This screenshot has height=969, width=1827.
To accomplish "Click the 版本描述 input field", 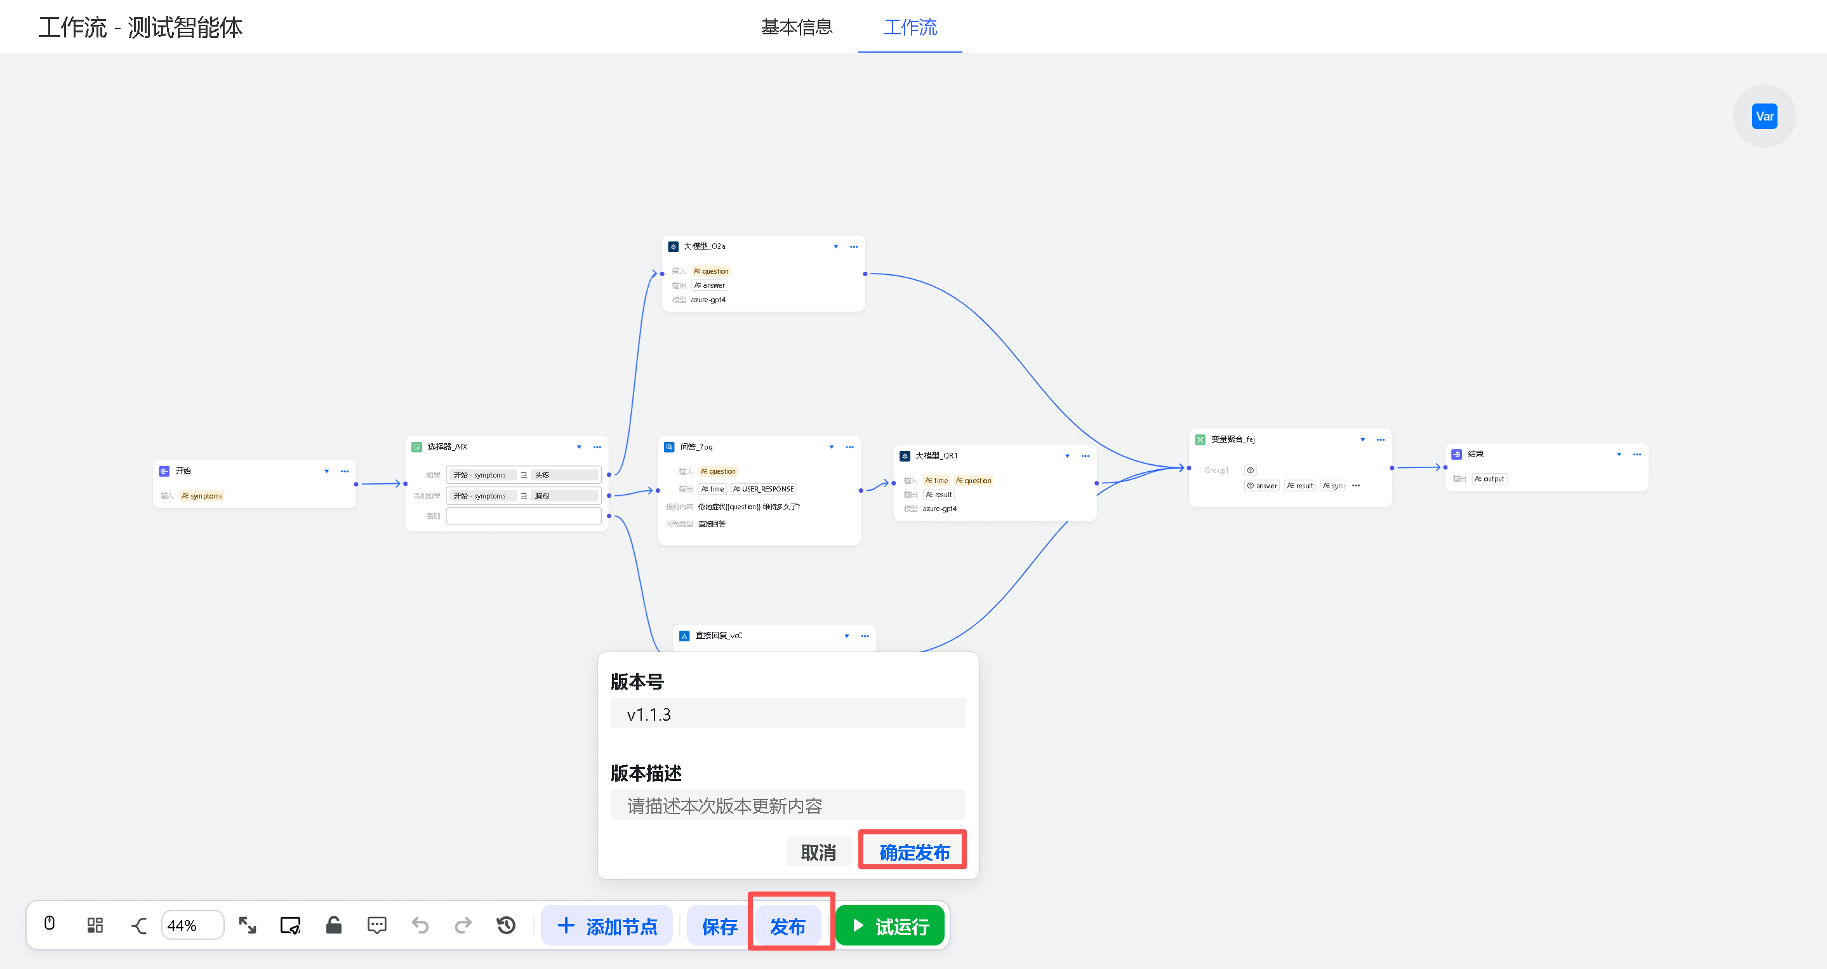I will coord(787,805).
